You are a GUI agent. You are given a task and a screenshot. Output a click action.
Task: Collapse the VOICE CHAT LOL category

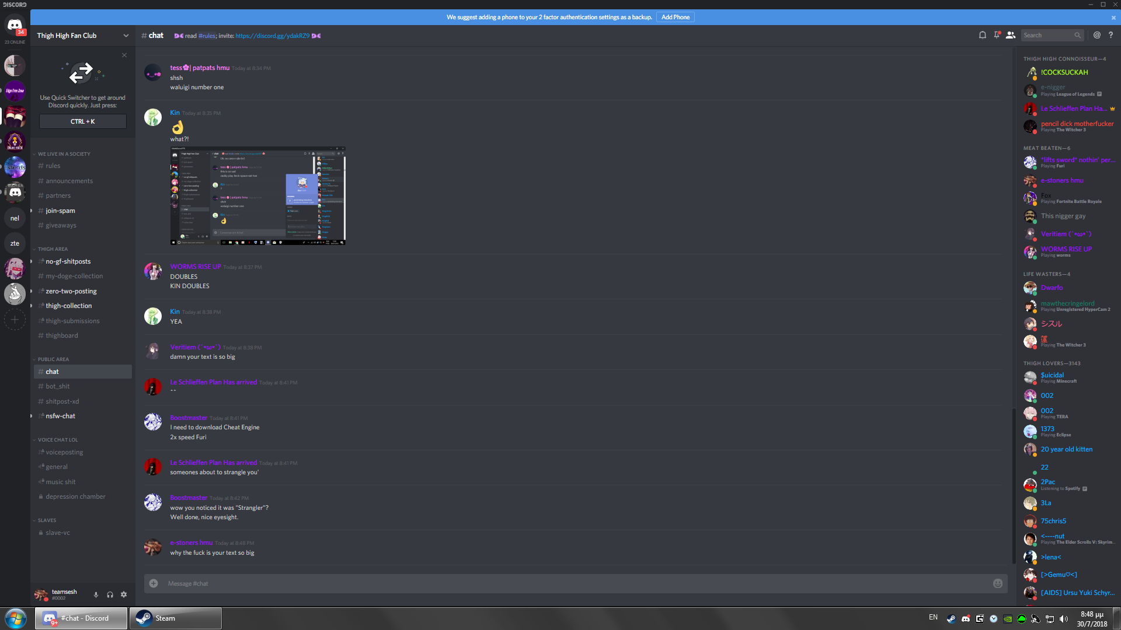pyautogui.click(x=57, y=440)
